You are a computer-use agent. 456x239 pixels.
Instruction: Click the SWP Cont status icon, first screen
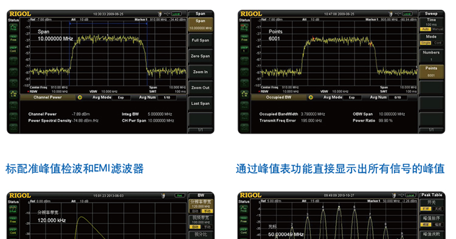(x=13, y=49)
